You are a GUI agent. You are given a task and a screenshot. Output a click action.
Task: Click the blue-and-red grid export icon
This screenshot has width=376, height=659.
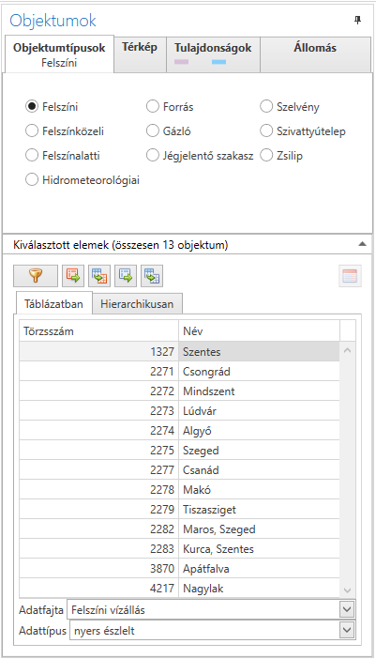click(99, 276)
